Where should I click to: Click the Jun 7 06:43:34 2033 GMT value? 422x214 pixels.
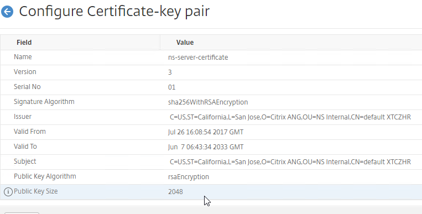[206, 147]
